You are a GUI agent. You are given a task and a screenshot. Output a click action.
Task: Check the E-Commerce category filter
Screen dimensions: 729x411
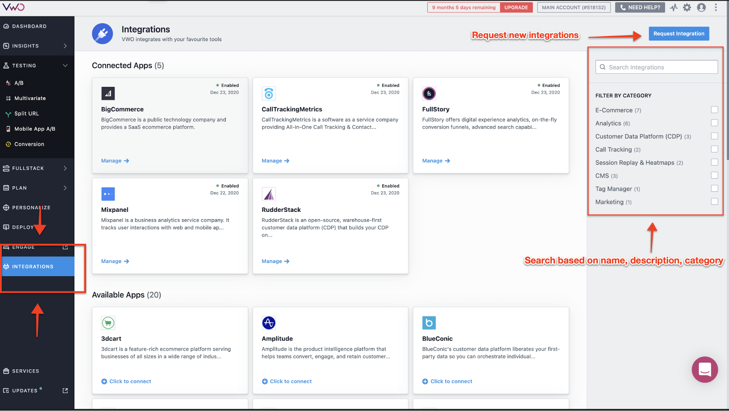click(x=714, y=110)
